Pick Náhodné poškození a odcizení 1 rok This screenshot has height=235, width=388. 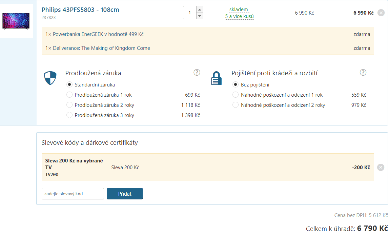pyautogui.click(x=236, y=95)
